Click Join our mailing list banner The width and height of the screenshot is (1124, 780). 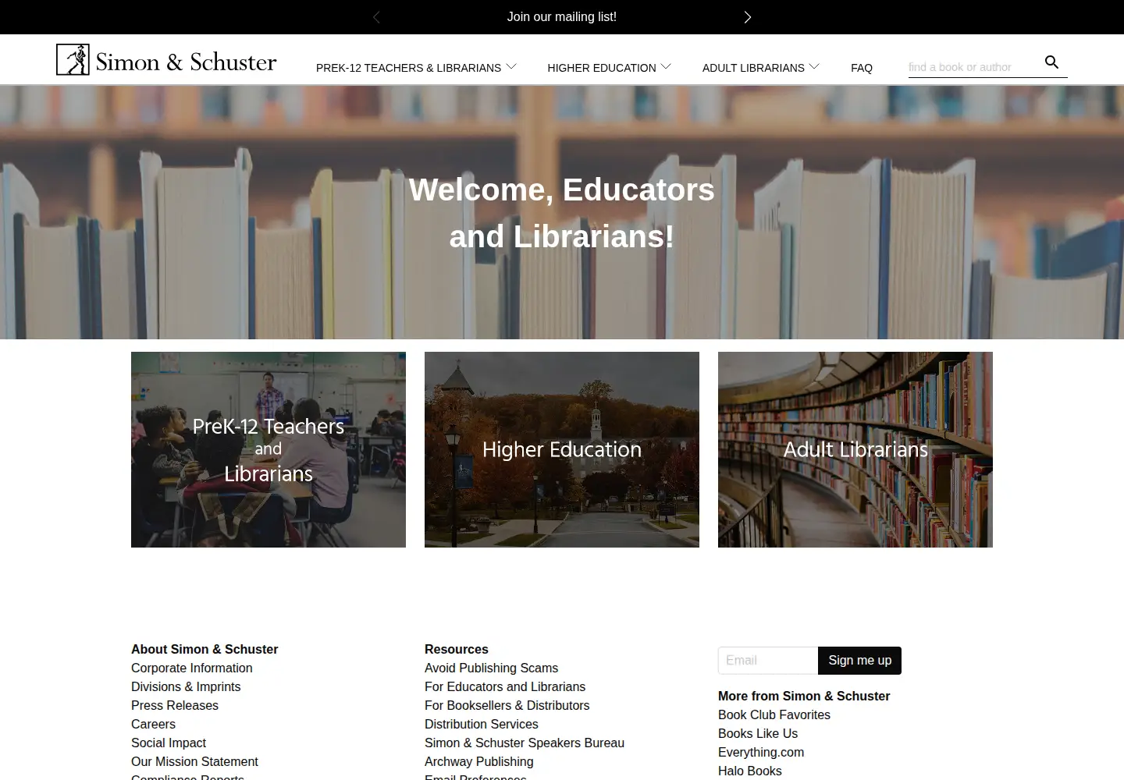[562, 17]
